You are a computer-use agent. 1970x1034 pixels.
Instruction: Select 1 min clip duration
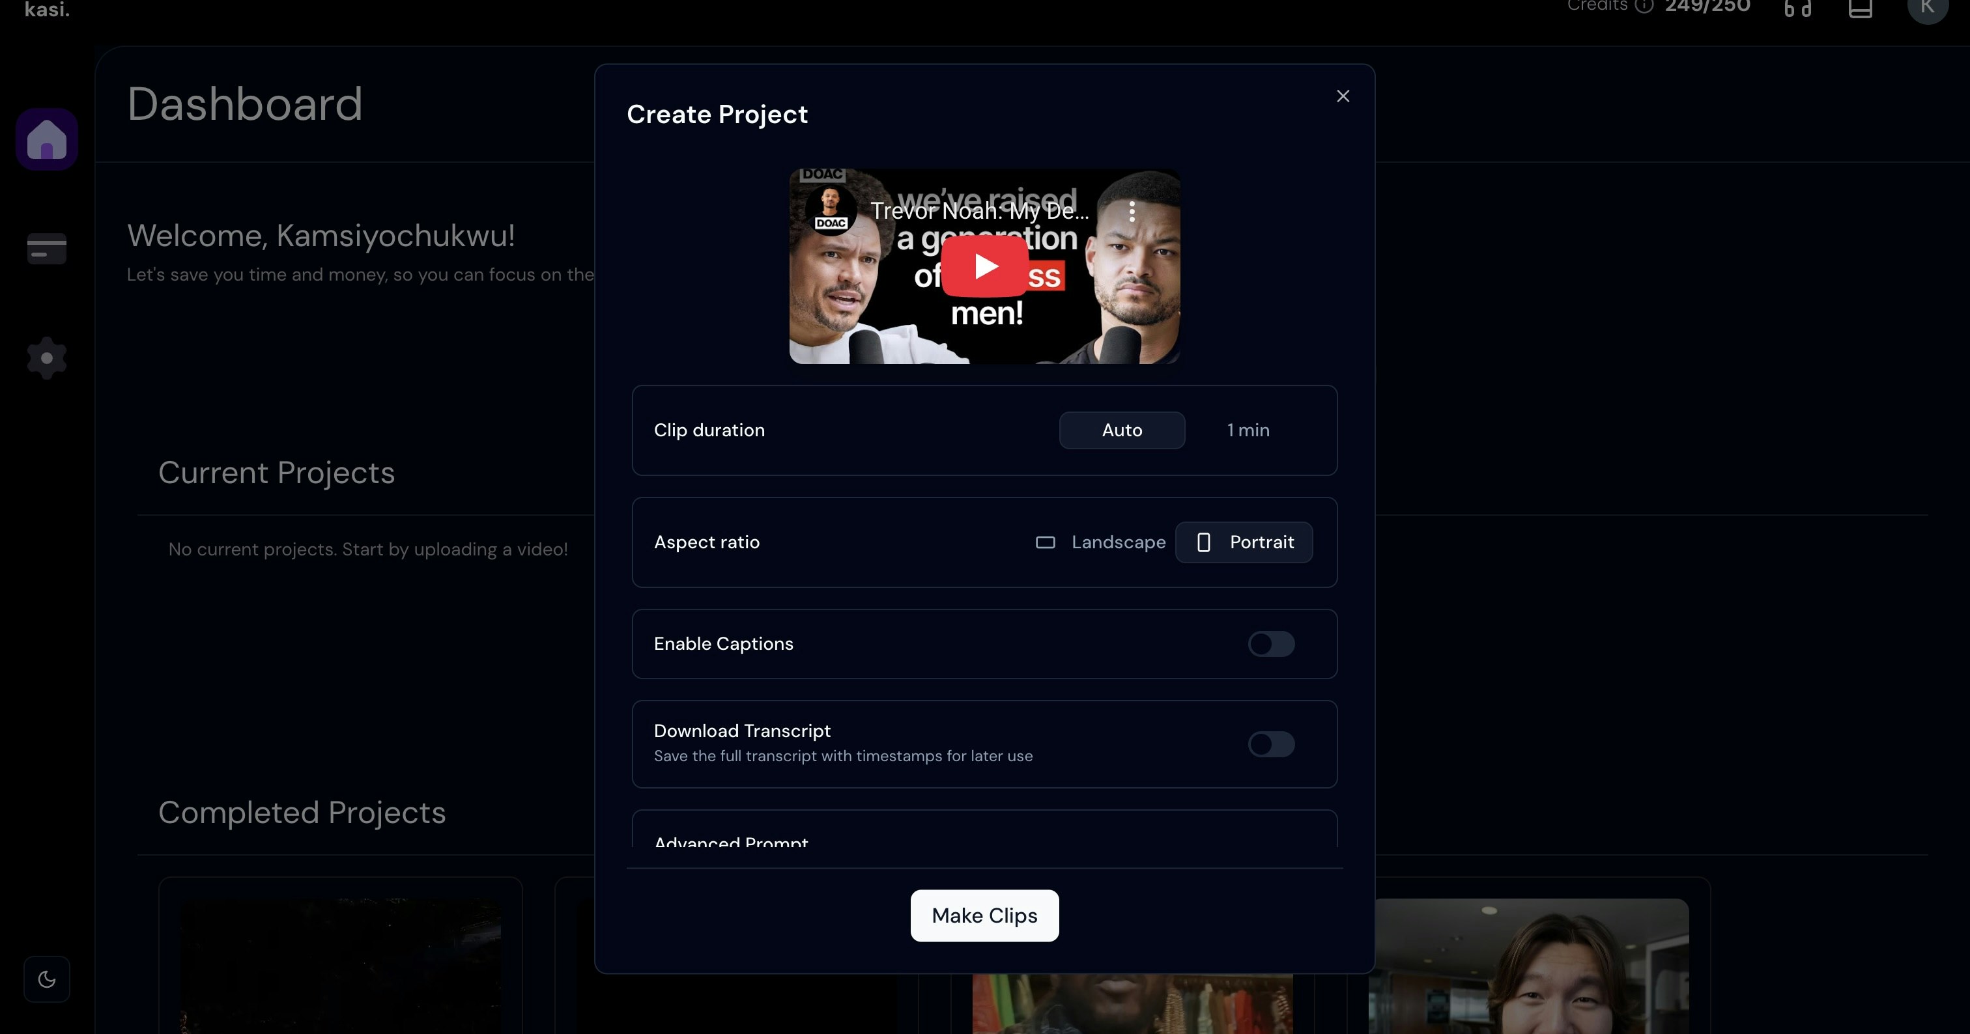point(1248,430)
